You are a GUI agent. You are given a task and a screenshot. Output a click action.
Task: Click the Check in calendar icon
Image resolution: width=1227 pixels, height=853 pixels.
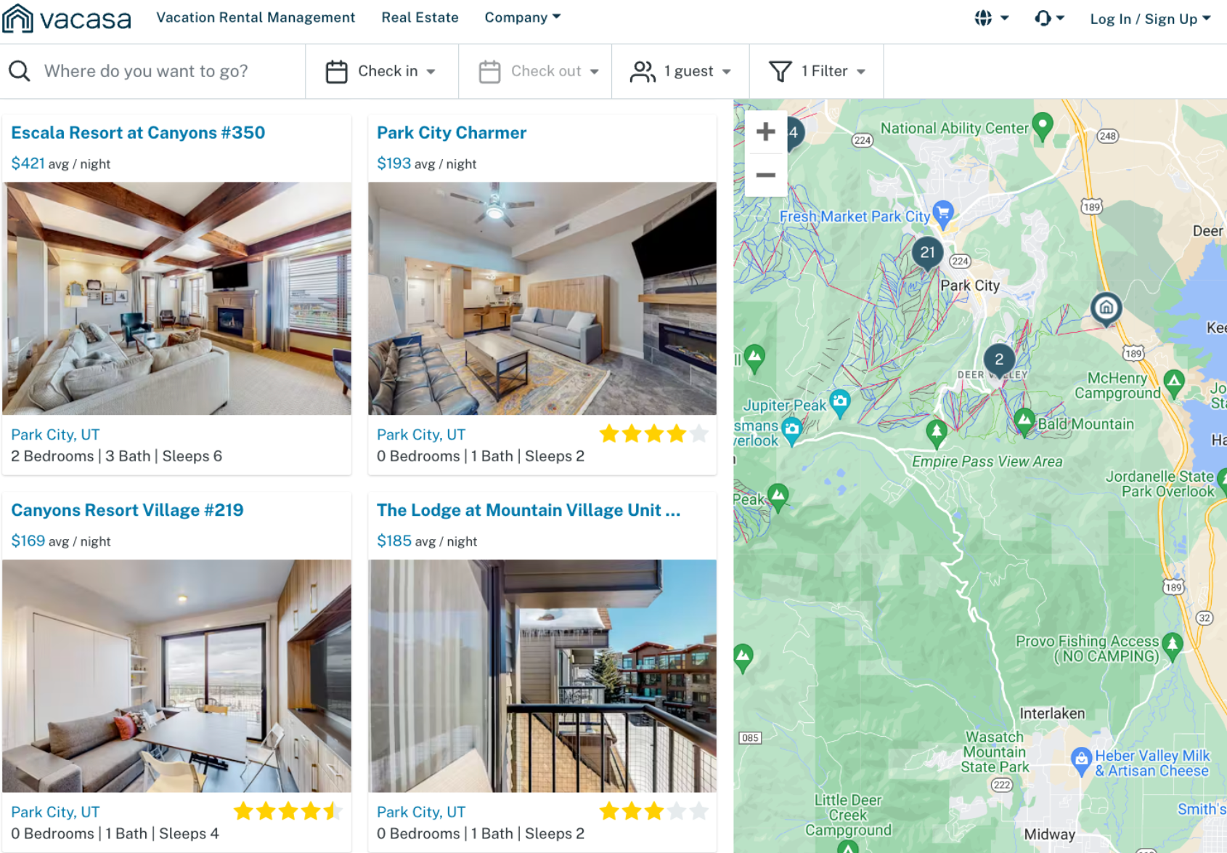coord(337,71)
